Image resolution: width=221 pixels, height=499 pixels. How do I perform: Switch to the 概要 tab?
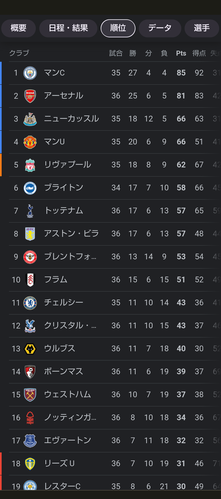click(x=18, y=28)
